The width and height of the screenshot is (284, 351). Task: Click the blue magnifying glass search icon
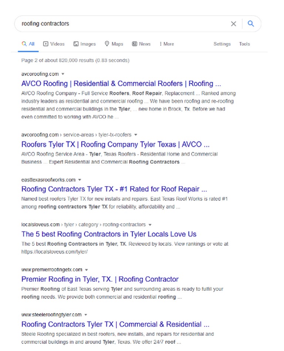(251, 23)
